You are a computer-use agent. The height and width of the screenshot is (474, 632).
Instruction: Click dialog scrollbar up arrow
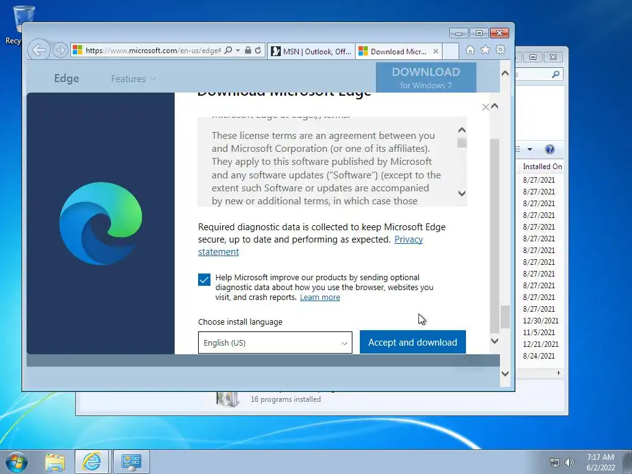point(495,106)
